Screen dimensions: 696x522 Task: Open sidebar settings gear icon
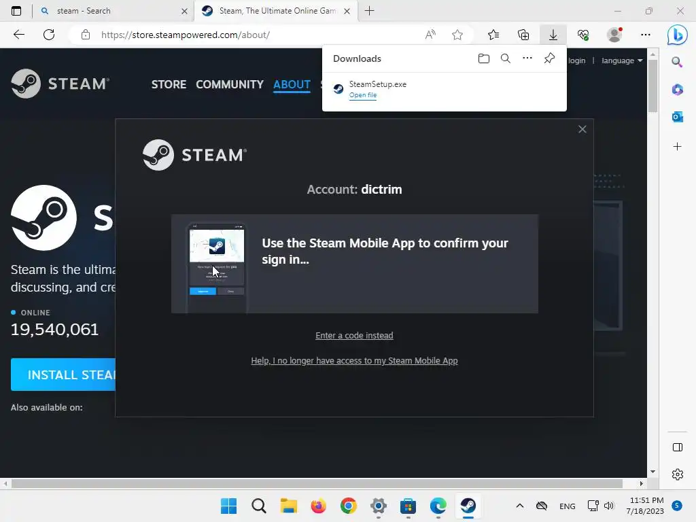tap(678, 474)
